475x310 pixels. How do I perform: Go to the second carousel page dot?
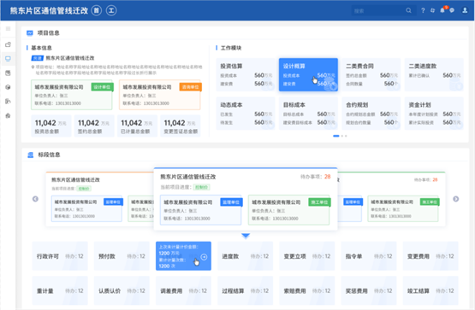tap(342, 136)
